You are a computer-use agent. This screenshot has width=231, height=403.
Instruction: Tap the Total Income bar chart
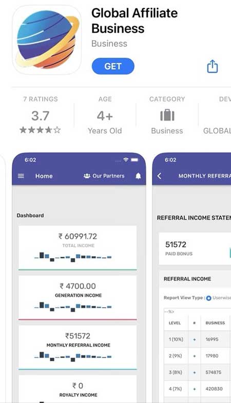tap(73, 257)
